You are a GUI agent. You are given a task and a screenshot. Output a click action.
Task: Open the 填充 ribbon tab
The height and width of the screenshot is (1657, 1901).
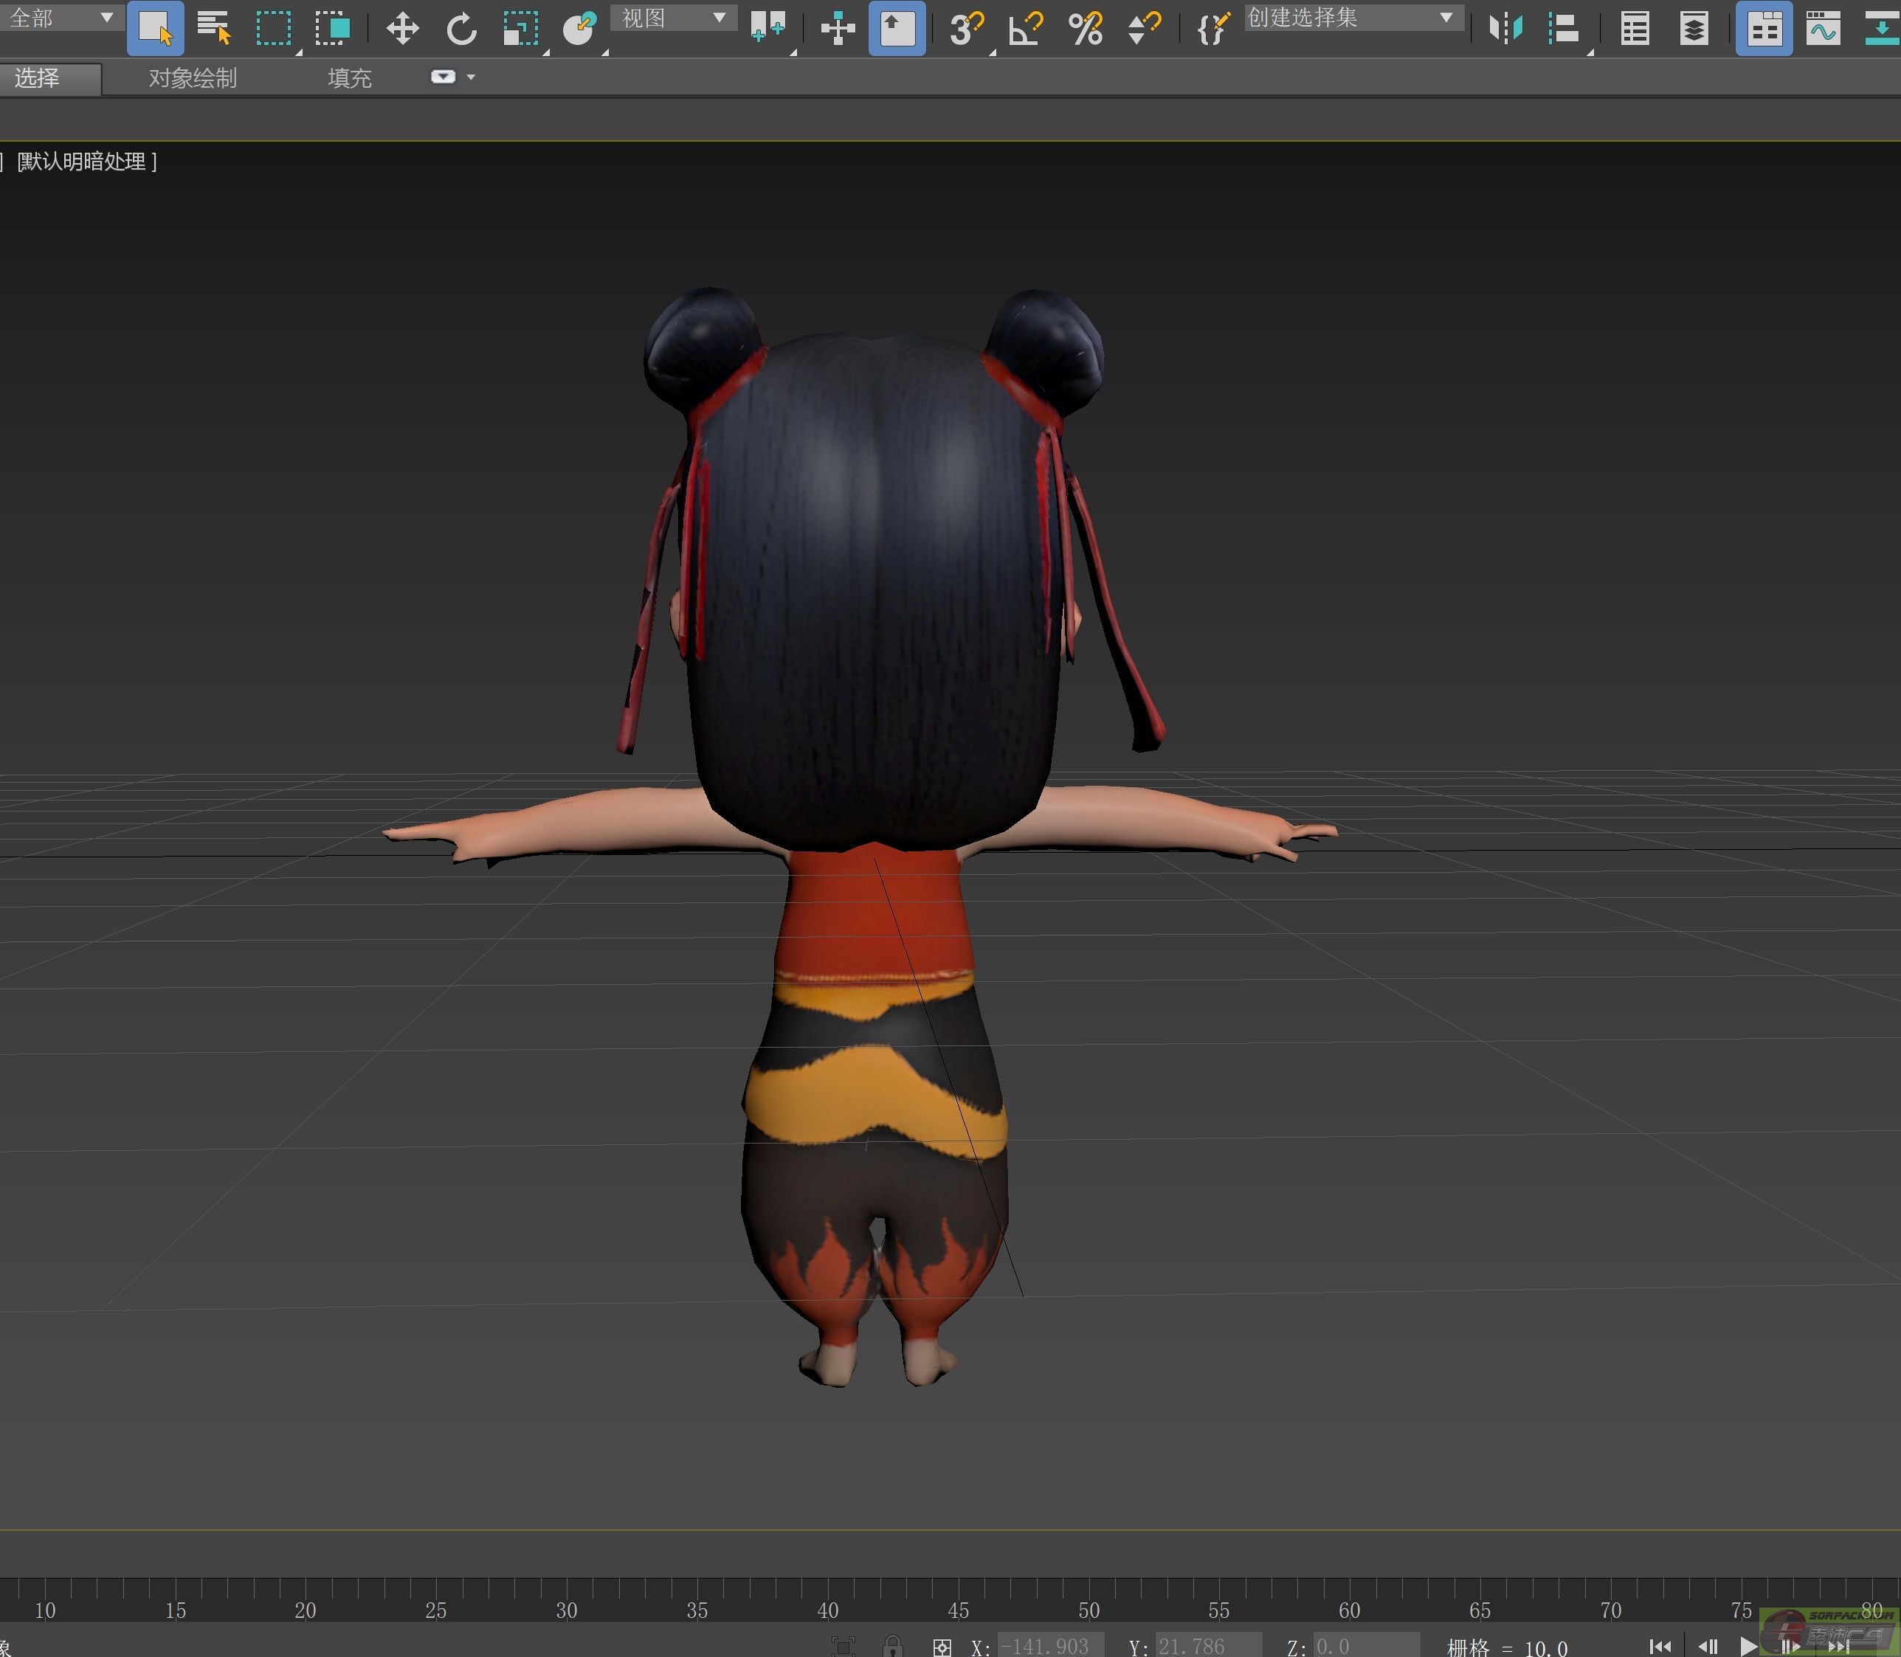coord(349,79)
